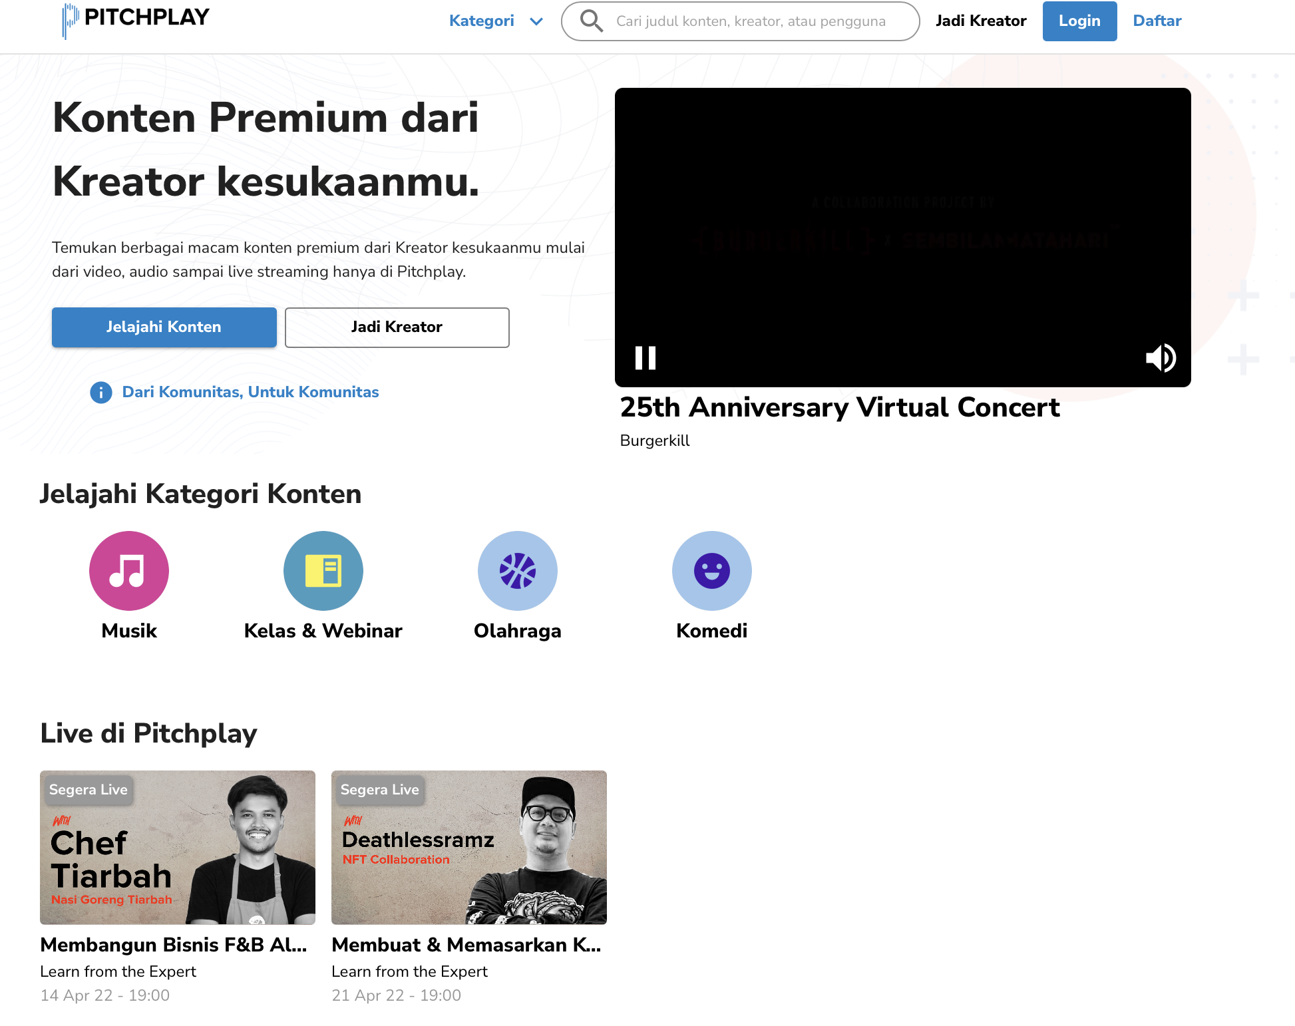Click the Musik category label
Image resolution: width=1295 pixels, height=1026 pixels.
(129, 631)
